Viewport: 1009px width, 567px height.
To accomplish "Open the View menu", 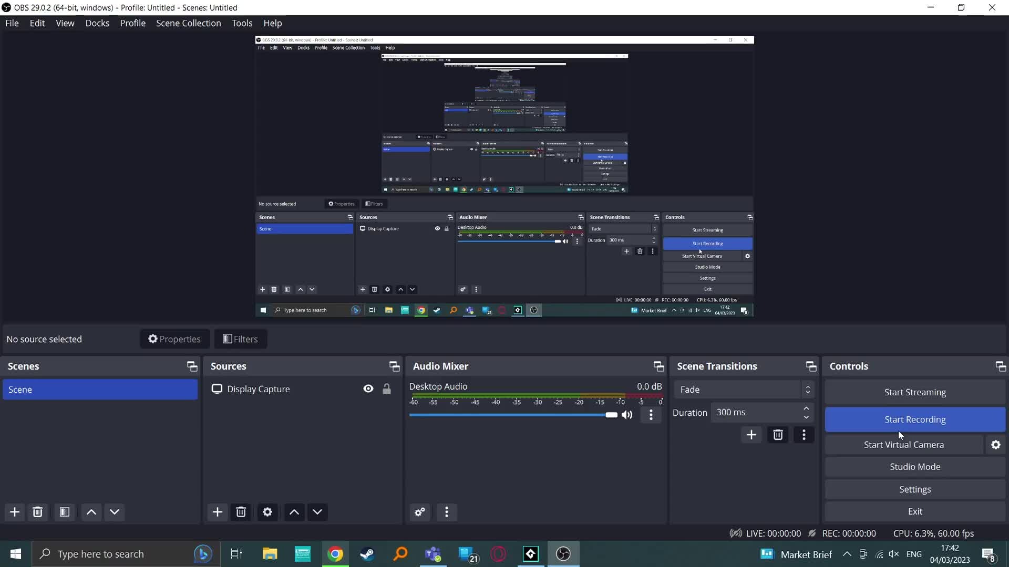I will point(65,23).
